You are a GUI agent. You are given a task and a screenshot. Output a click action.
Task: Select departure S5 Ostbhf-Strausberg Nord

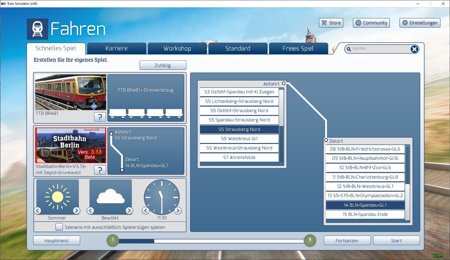tap(239, 111)
